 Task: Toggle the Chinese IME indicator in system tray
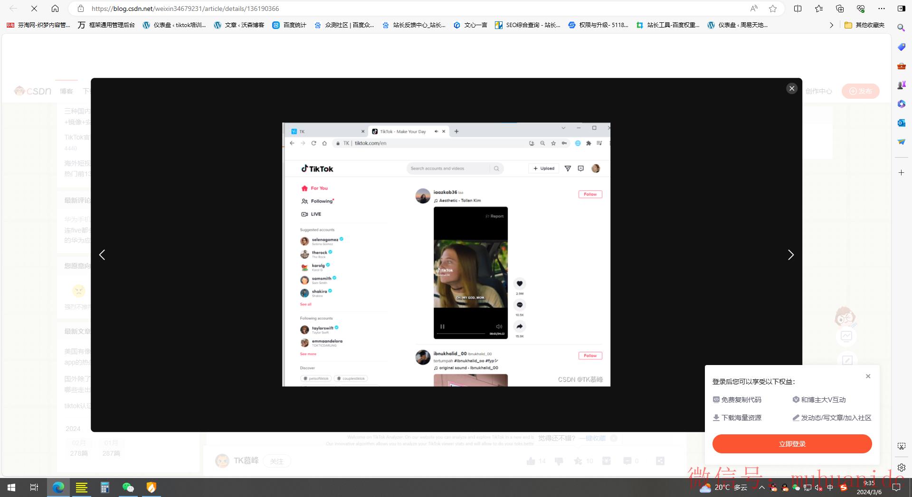click(x=830, y=488)
